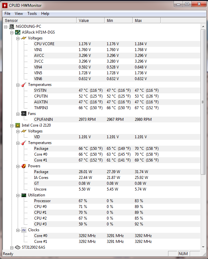Screen dimensions: 208x259
Task: Click the HWMonitor lightning icon in the title bar
Action: pyautogui.click(x=5, y=5)
